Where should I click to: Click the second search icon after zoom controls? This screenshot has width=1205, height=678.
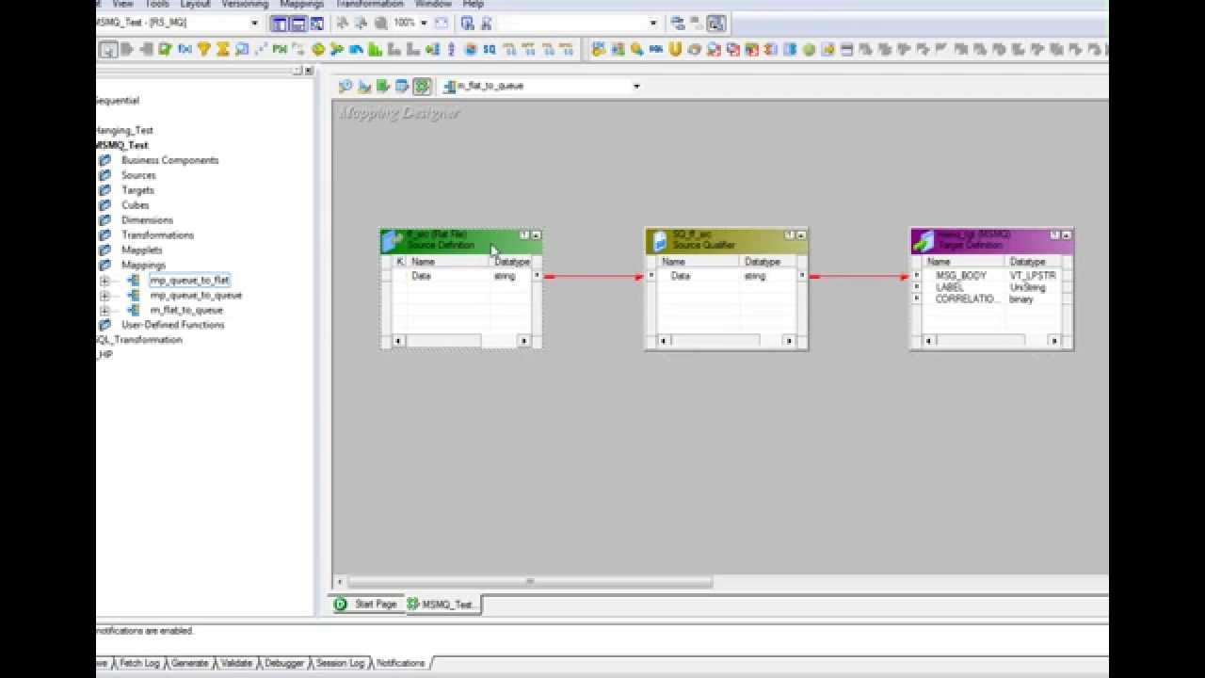coord(487,23)
